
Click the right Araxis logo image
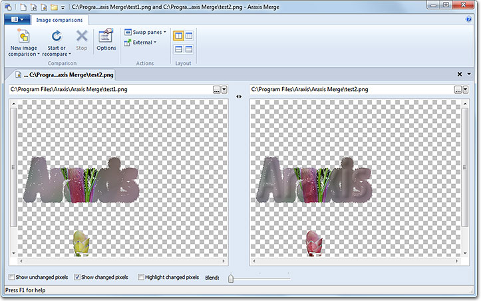point(314,180)
